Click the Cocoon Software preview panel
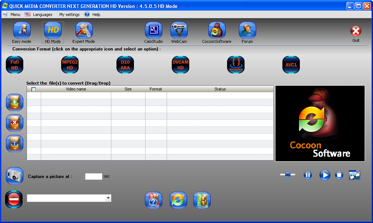This screenshot has height=223, width=373. tap(320, 123)
